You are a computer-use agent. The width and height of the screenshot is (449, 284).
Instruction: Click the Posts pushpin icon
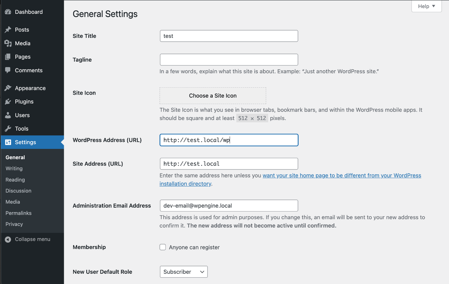pyautogui.click(x=8, y=30)
